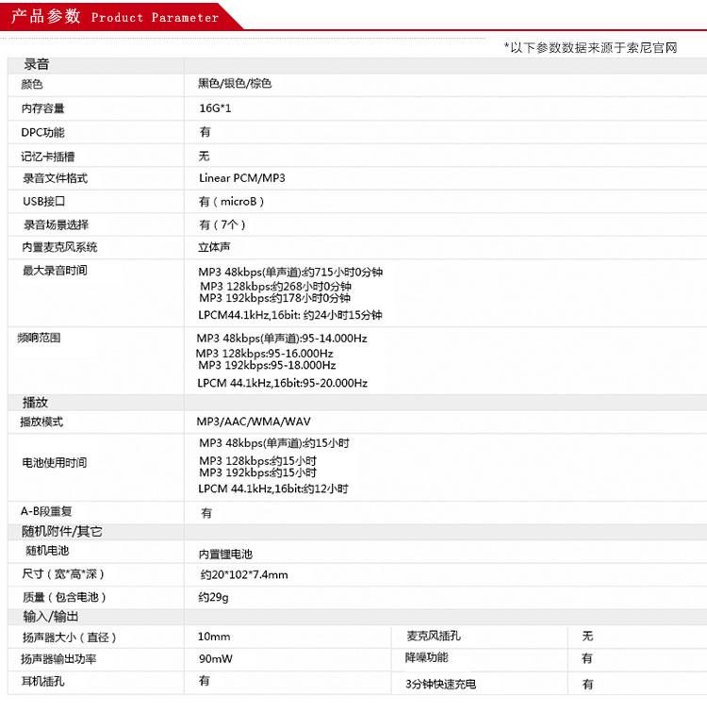Select the 频响范围 row label
This screenshot has height=712, width=707.
pyautogui.click(x=40, y=338)
